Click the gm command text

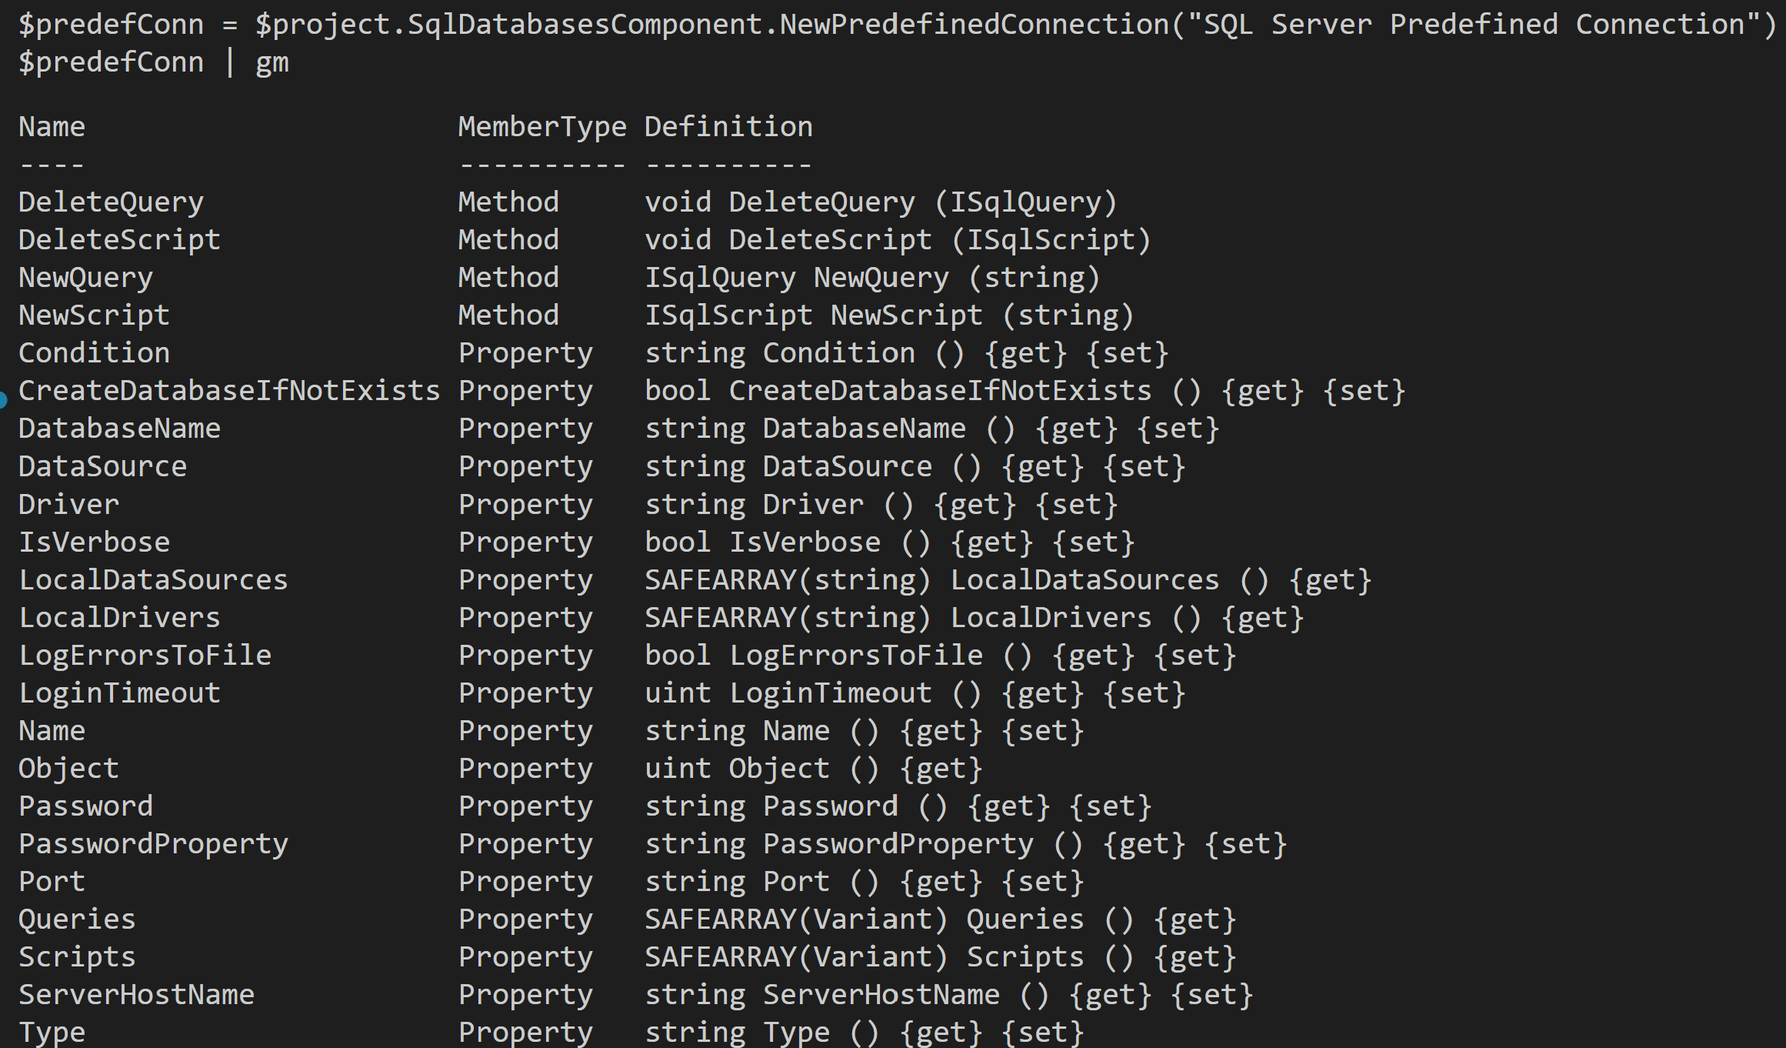click(273, 62)
